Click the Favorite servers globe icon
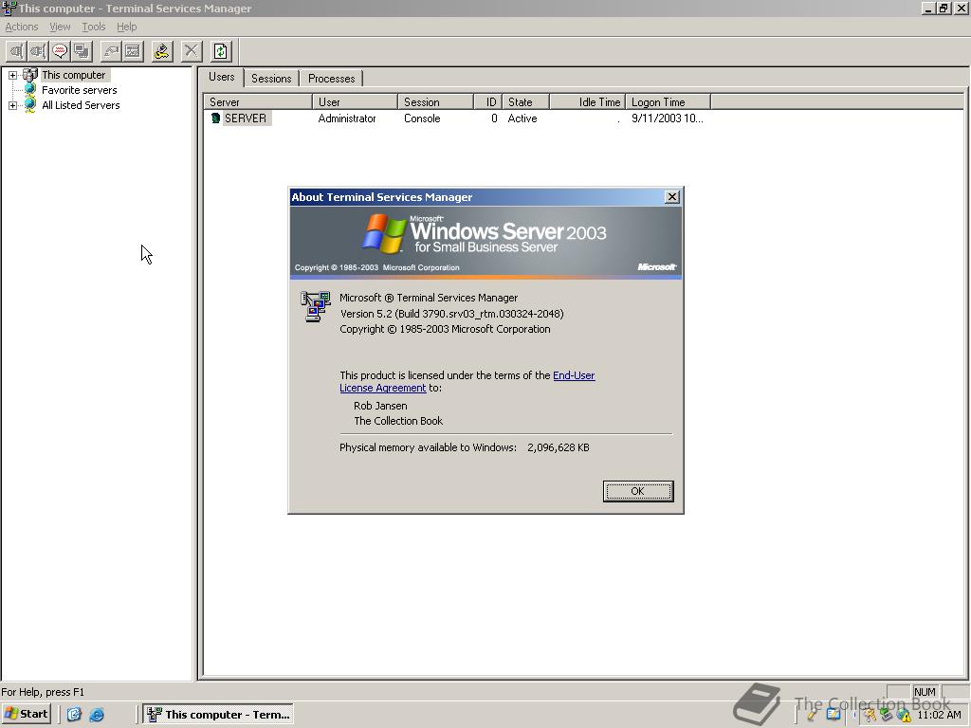Screen dimensions: 971x728 [29, 90]
